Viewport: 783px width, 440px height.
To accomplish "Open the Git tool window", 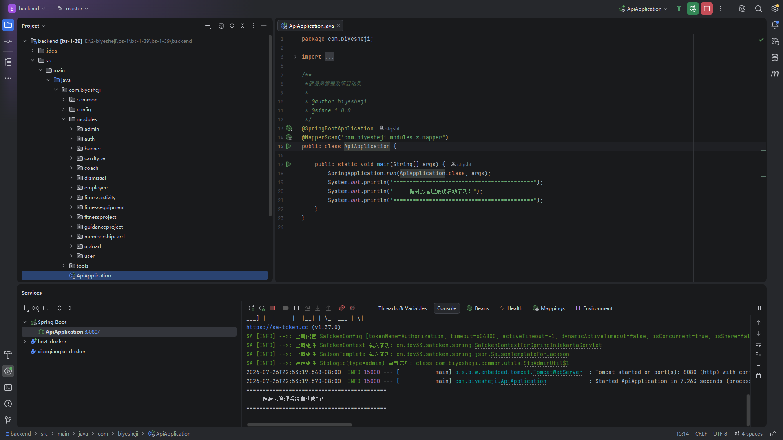I will click(8, 420).
